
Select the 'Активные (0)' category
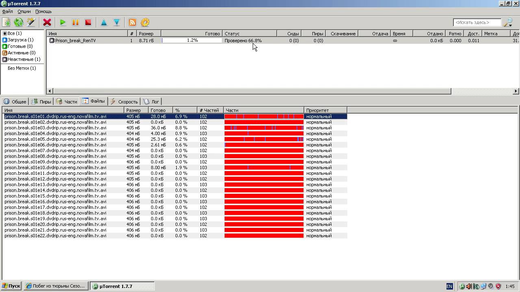point(19,53)
